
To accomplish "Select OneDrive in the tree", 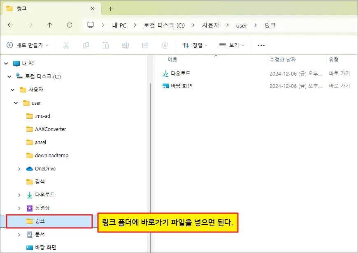I will click(41, 169).
